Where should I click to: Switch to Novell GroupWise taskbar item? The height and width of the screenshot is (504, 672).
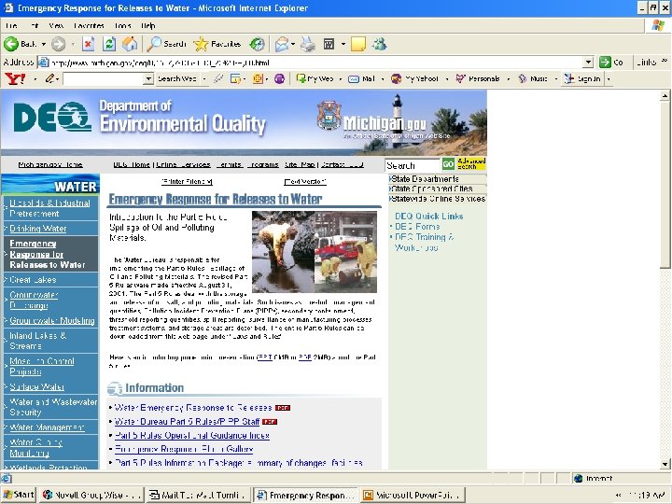coord(92,495)
